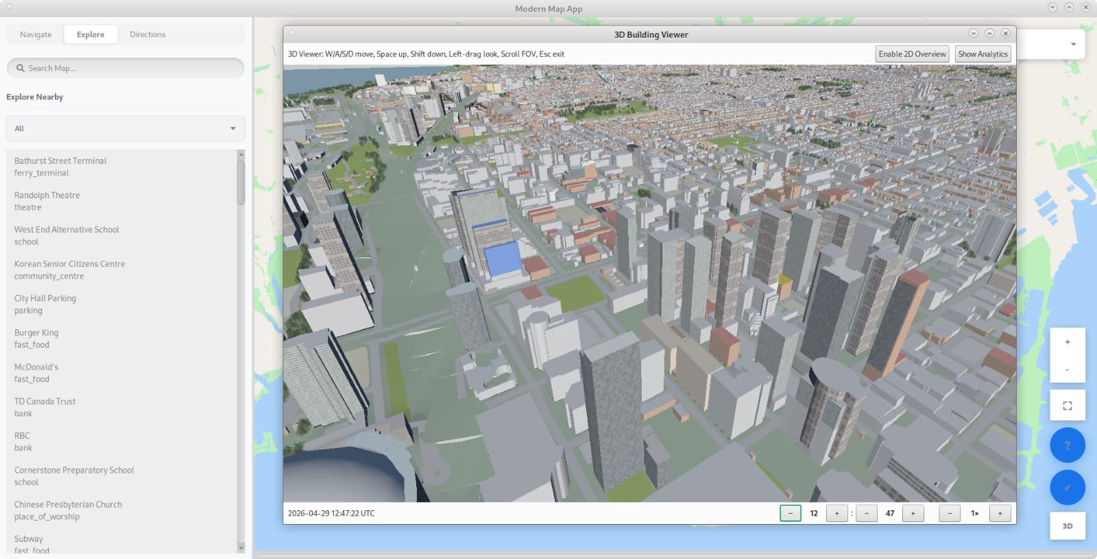Close the 3D Building Viewer window

coord(1006,33)
